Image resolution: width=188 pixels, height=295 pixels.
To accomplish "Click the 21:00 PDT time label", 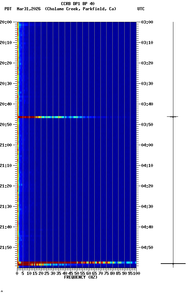I will [6, 145].
